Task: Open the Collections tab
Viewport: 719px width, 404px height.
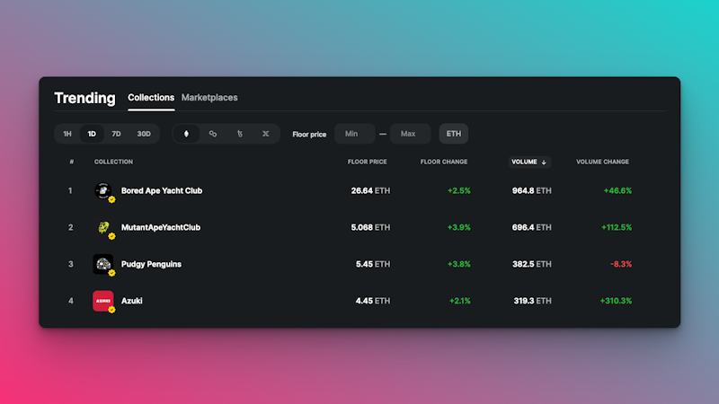Action: click(151, 98)
